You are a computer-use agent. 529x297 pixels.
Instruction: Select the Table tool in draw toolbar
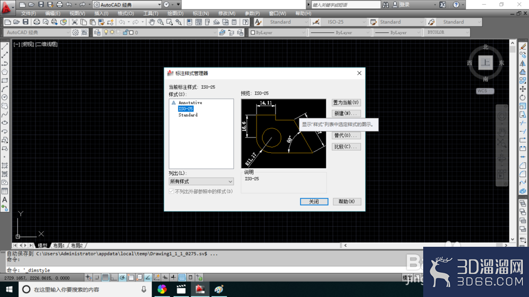[5, 191]
